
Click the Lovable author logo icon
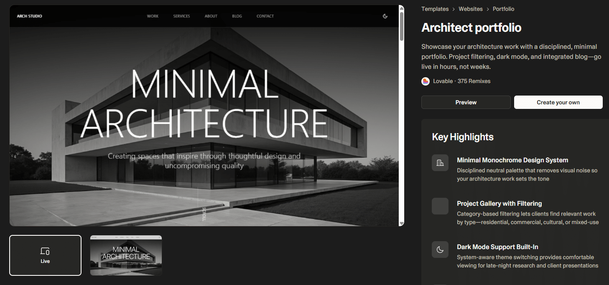pos(426,81)
